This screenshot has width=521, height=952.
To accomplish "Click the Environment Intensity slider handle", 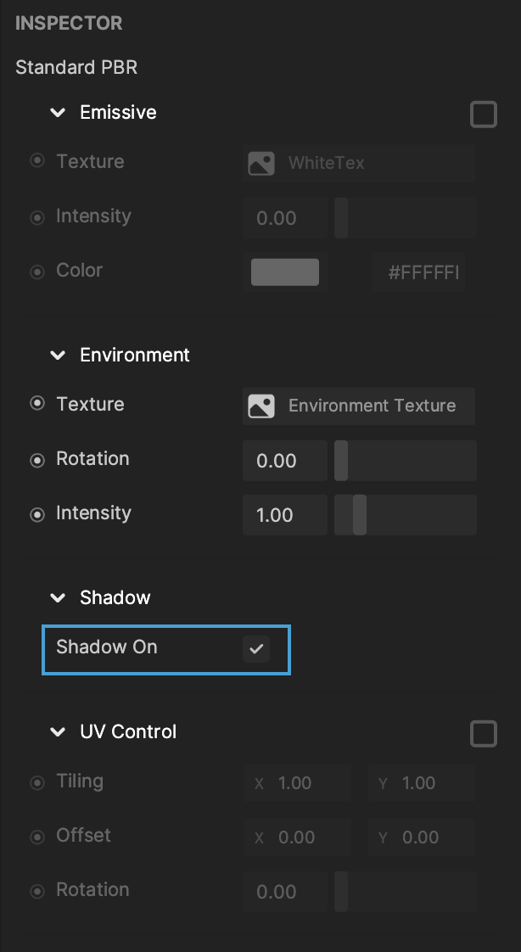I will click(360, 515).
